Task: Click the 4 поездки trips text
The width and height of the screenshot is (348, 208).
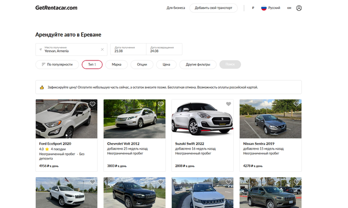Action: coord(58,149)
